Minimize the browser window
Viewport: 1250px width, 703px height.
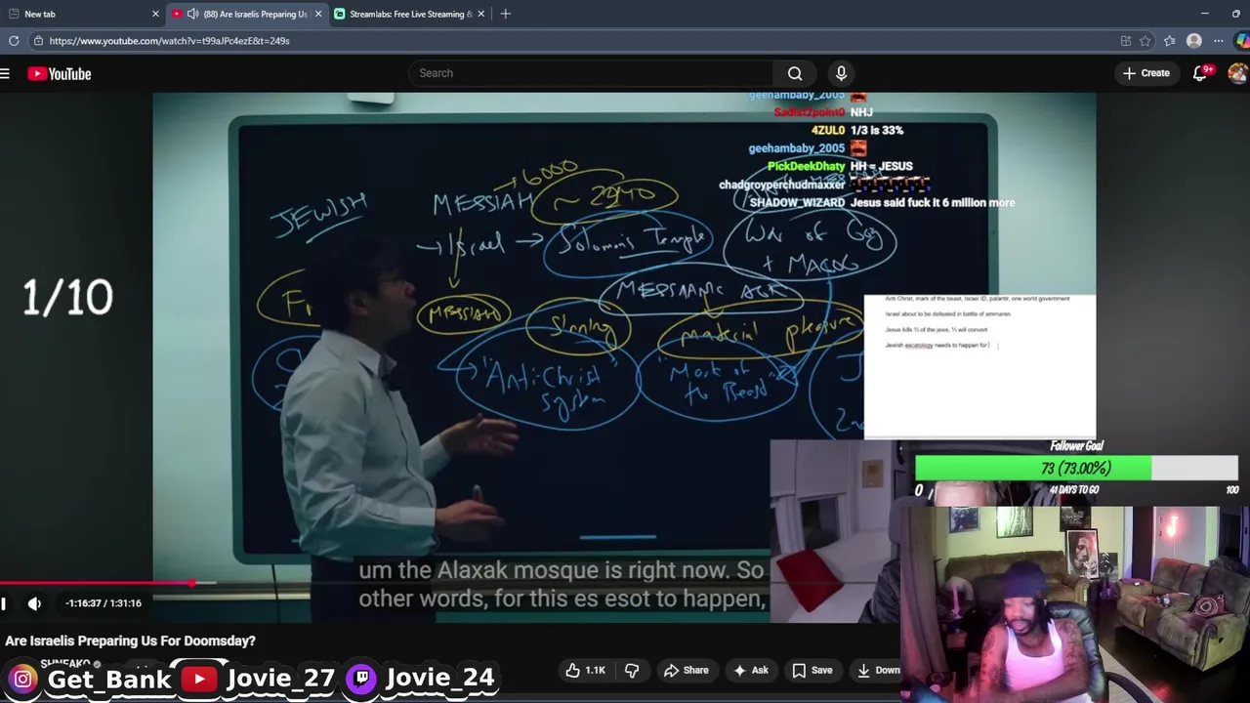(1205, 14)
